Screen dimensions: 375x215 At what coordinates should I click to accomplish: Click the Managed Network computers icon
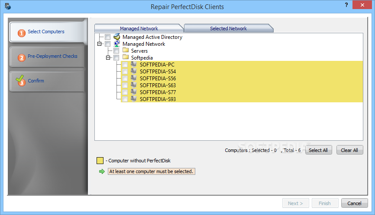coord(117,44)
